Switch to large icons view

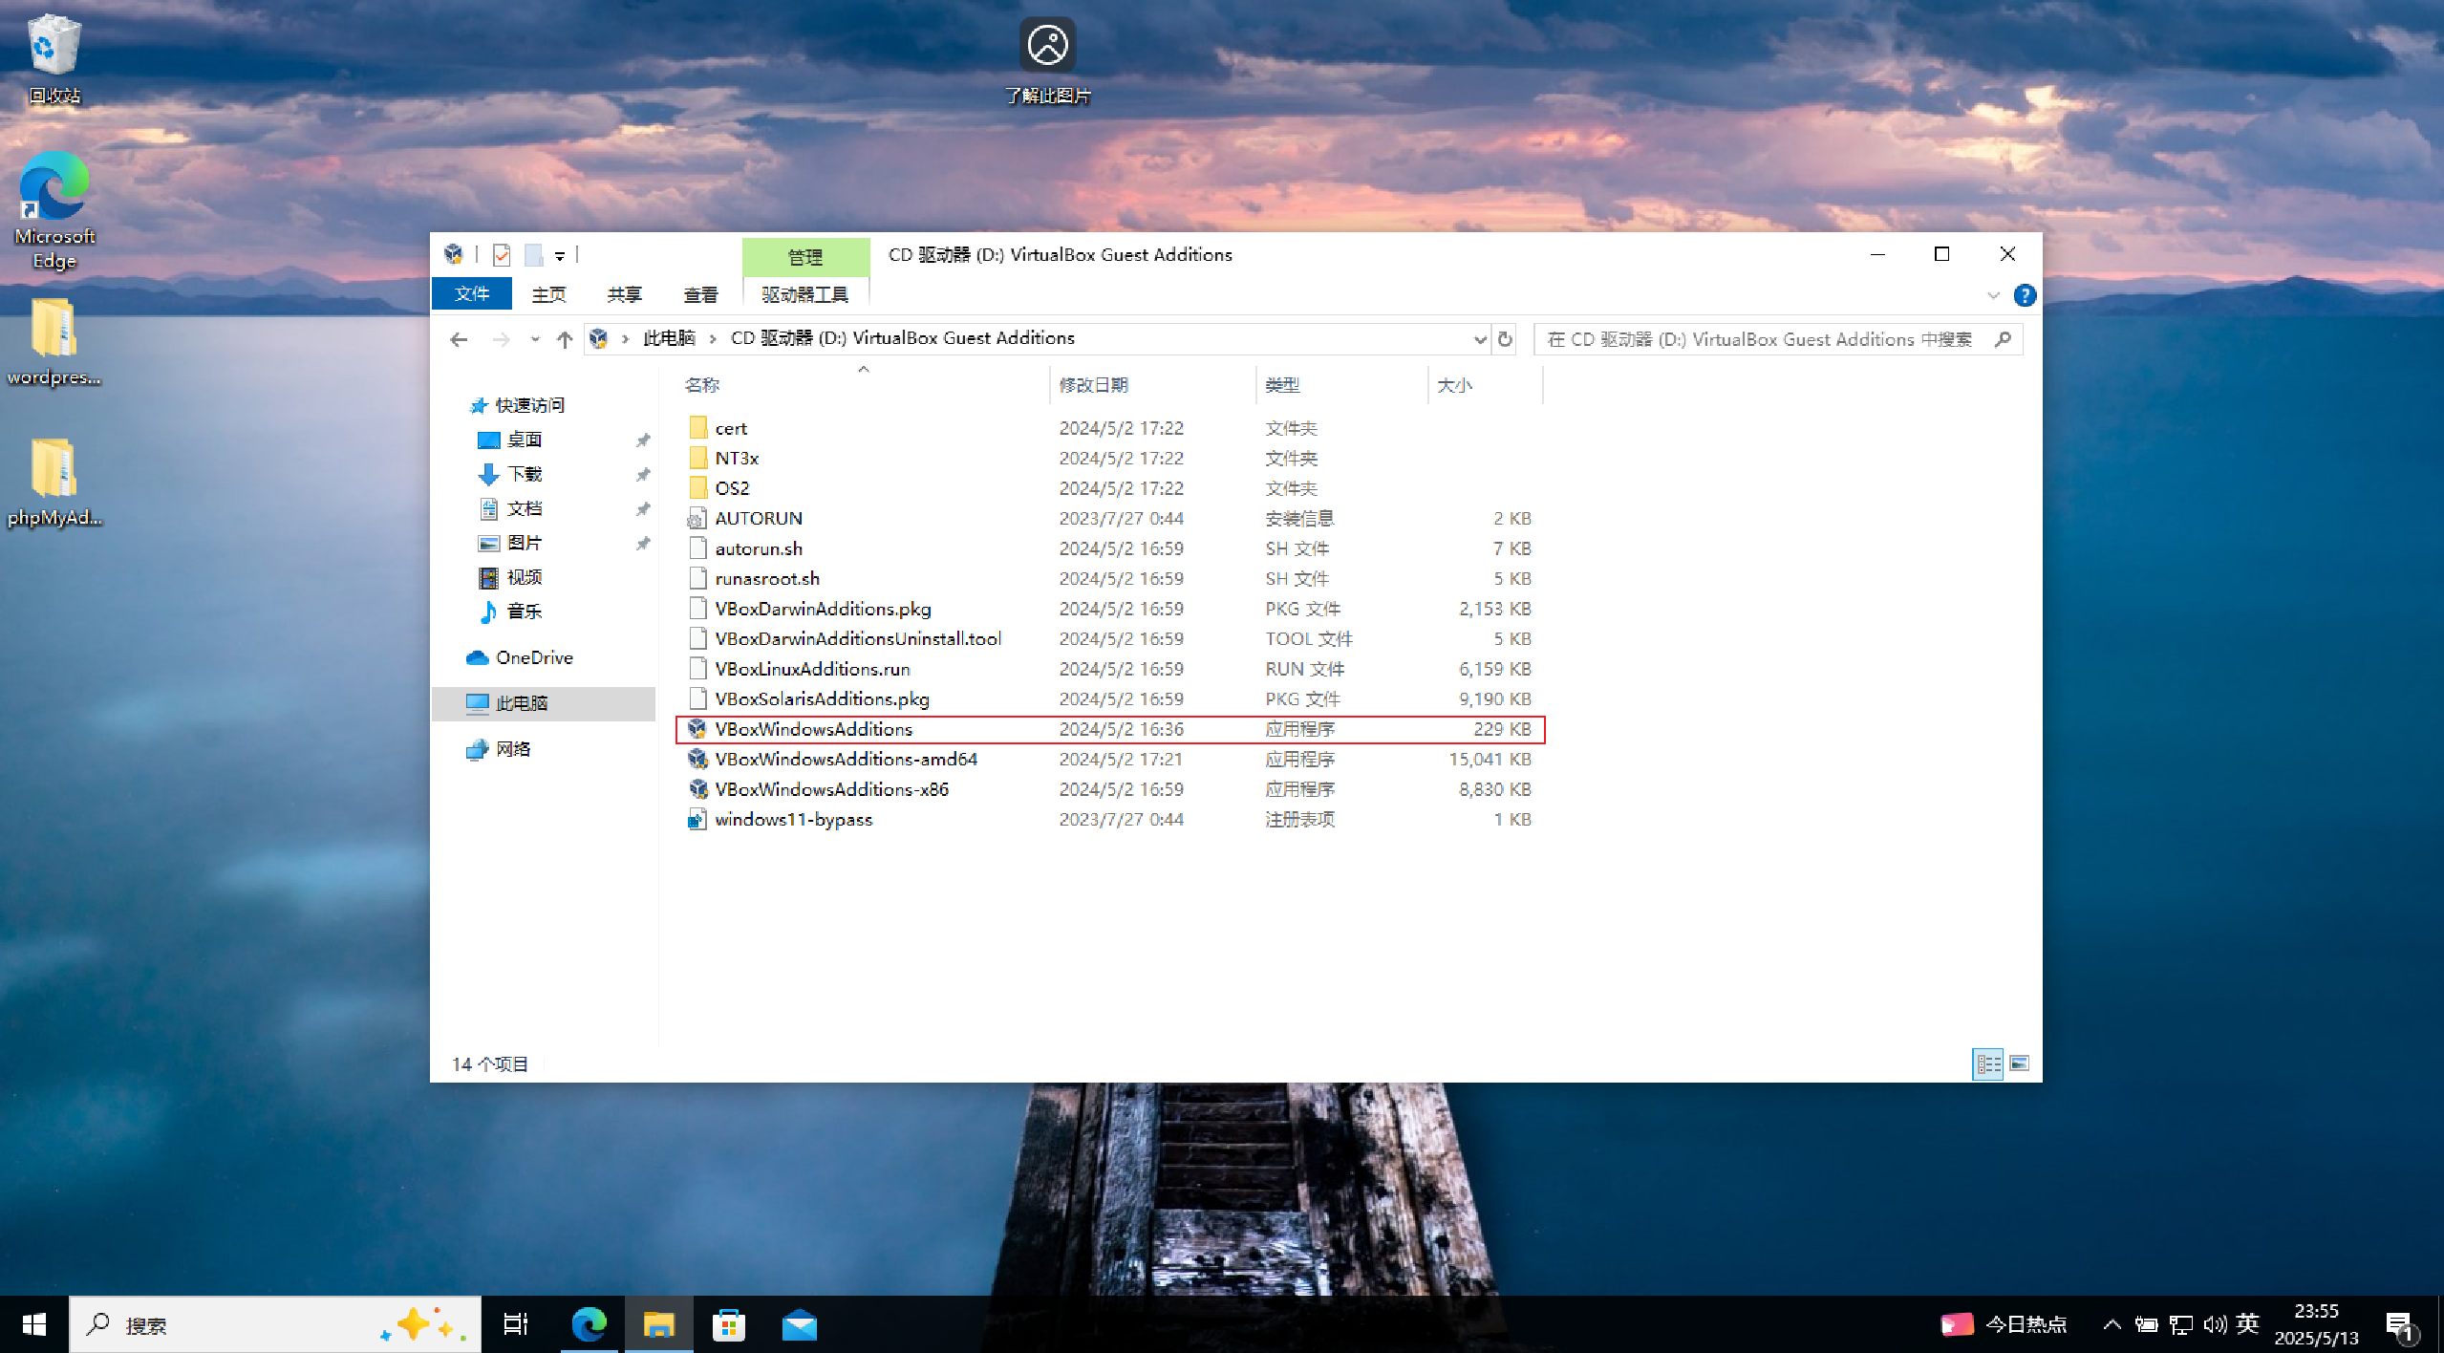click(2019, 1063)
